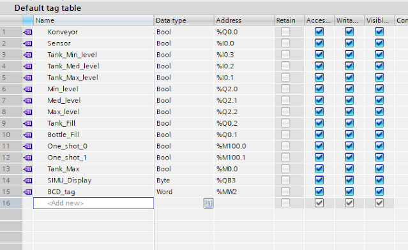
Task: Select the Konveyor name cell
Action: (93, 32)
